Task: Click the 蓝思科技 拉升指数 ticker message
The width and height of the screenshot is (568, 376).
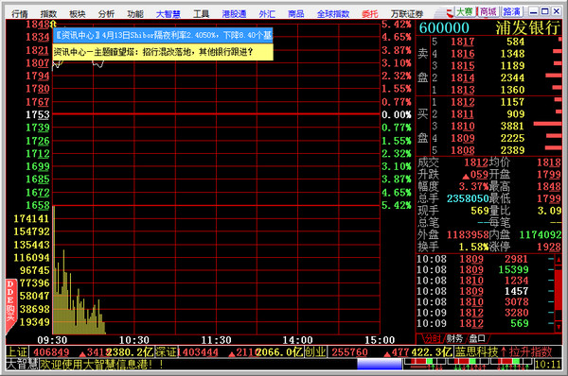Action: pyautogui.click(x=504, y=351)
